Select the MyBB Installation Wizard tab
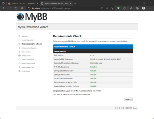Screen dimensions: 154x119 click(x=56, y=3)
